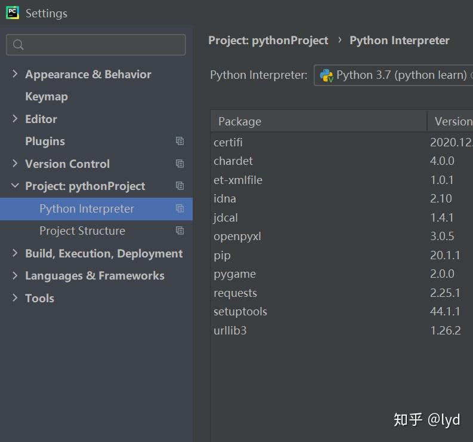Open Project Structure settings page
The image size is (473, 442).
point(82,231)
